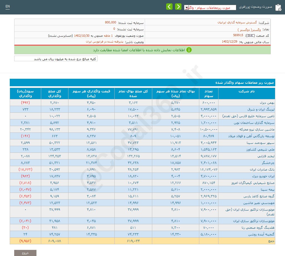Image resolution: width=285 pixels, height=256 pixels.
Task: Click the million rial note box
Action: tap(56, 58)
